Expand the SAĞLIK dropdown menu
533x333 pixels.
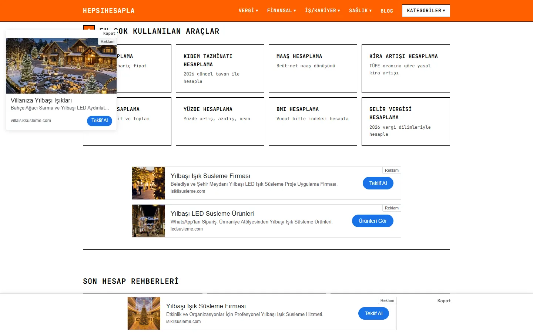[x=360, y=11]
